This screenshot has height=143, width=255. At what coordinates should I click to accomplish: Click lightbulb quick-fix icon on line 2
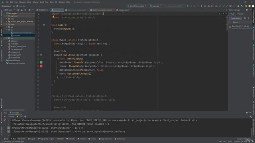tap(53, 17)
